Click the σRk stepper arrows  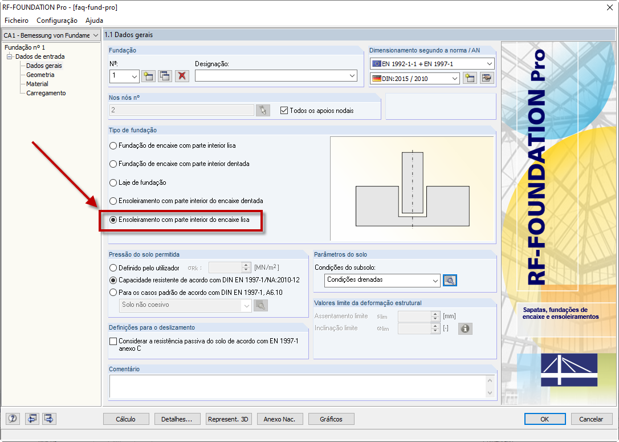pyautogui.click(x=246, y=268)
